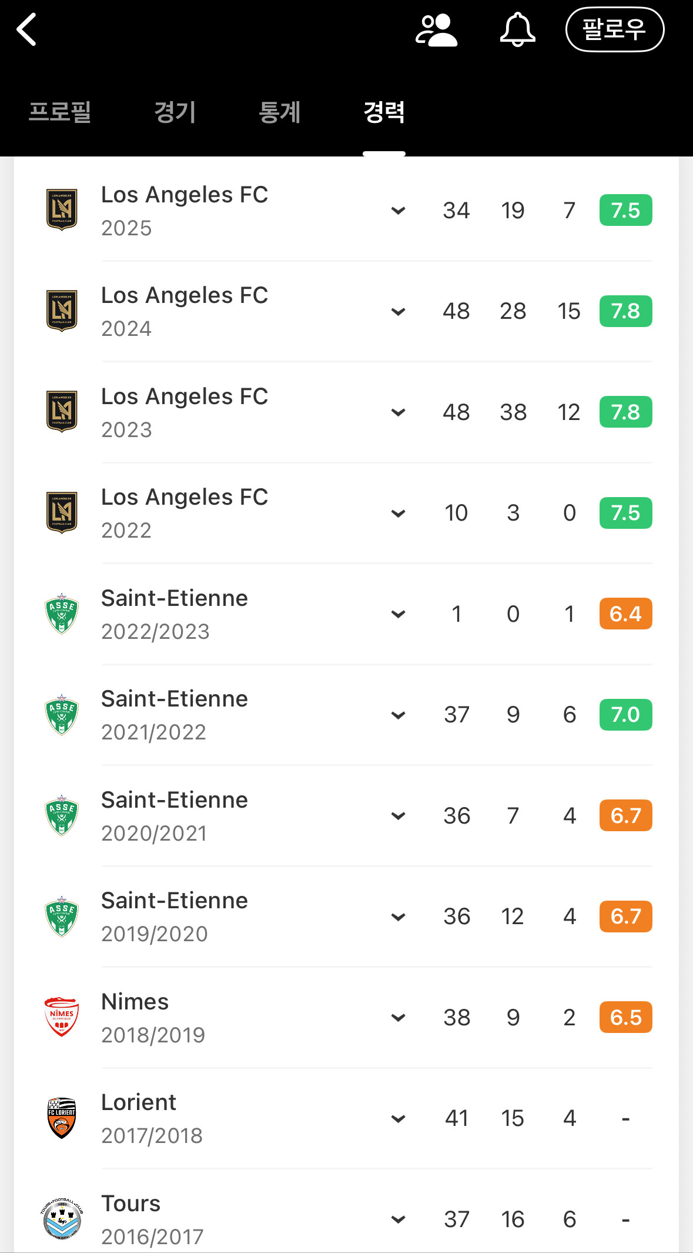Tap the Los Angeles FC 2025 crest

point(62,209)
